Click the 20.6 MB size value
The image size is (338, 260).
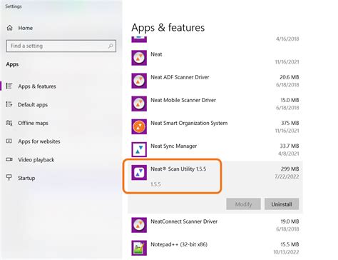click(x=290, y=77)
